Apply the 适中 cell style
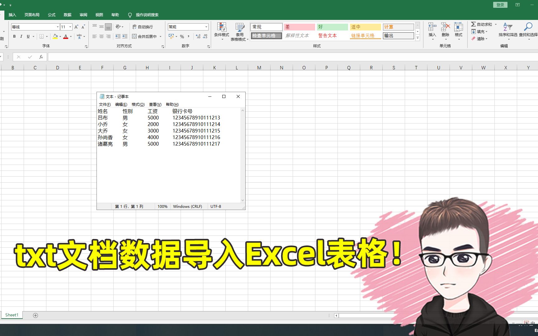This screenshot has height=336, width=538. (x=365, y=27)
